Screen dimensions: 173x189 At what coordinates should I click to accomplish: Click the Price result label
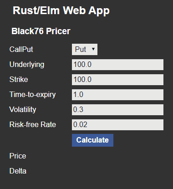18,156
